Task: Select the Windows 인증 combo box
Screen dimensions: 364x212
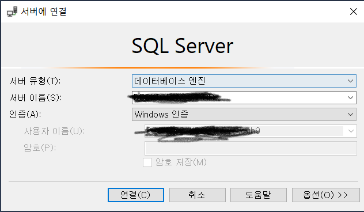Action: 244,115
